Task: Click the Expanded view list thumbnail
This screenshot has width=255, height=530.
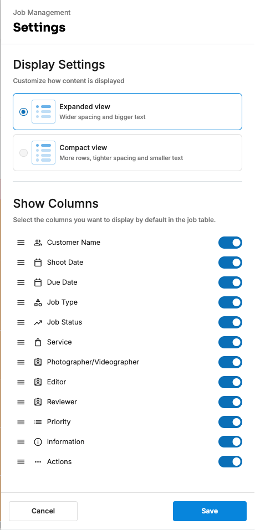Action: [x=43, y=111]
